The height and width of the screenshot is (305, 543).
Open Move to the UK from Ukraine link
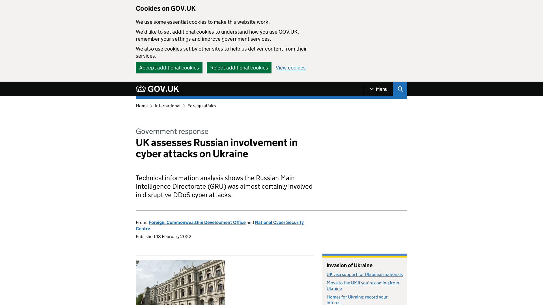point(363,286)
